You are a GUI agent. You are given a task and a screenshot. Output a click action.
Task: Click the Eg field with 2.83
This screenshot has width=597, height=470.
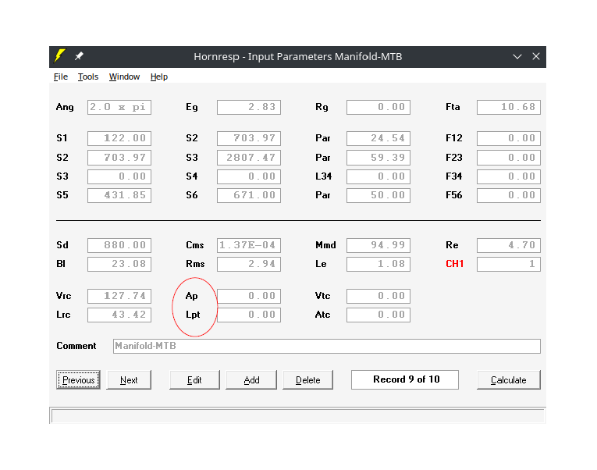249,108
